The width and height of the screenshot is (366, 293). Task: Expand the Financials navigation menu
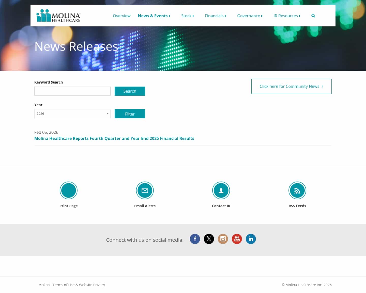(215, 16)
